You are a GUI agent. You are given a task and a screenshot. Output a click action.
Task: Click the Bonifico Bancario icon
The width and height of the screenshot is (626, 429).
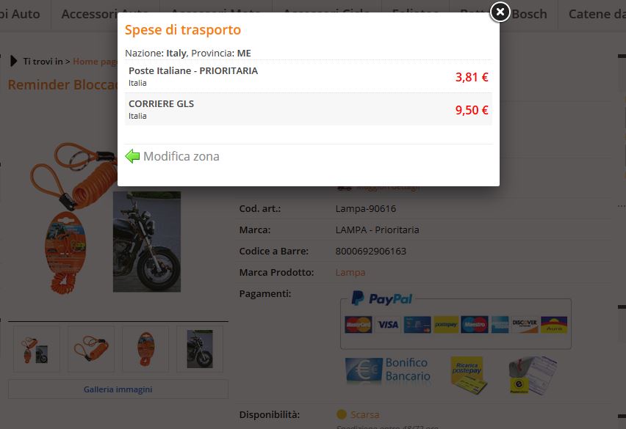click(387, 370)
